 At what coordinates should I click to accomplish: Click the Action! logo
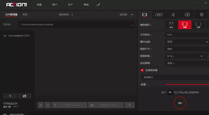16,5
